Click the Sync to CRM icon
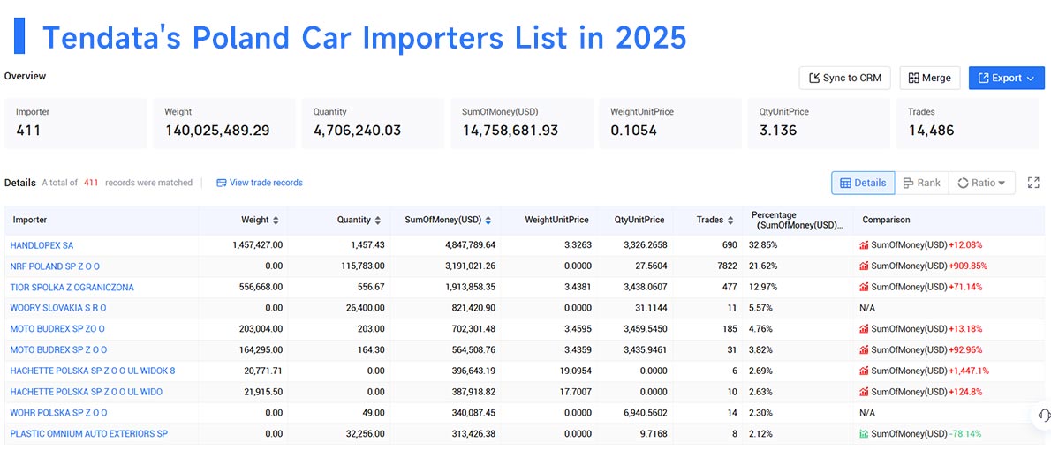 [x=814, y=78]
